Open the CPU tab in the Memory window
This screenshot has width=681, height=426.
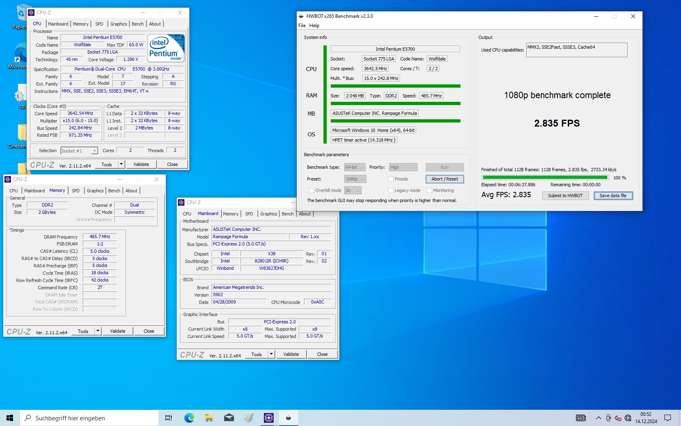[13, 191]
